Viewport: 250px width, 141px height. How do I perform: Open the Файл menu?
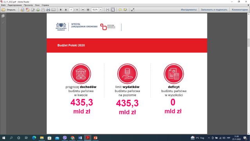click(x=4, y=5)
